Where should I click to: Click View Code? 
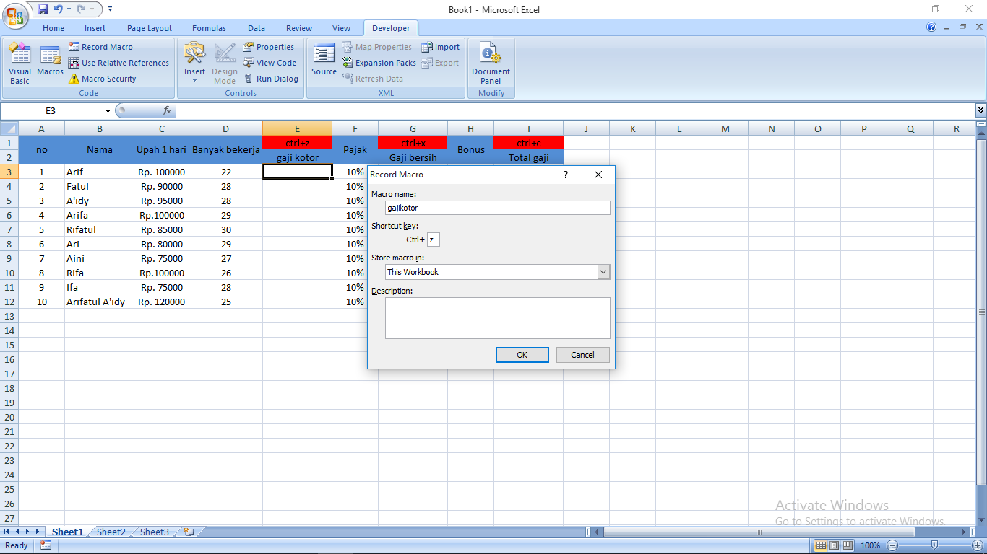[x=270, y=63]
